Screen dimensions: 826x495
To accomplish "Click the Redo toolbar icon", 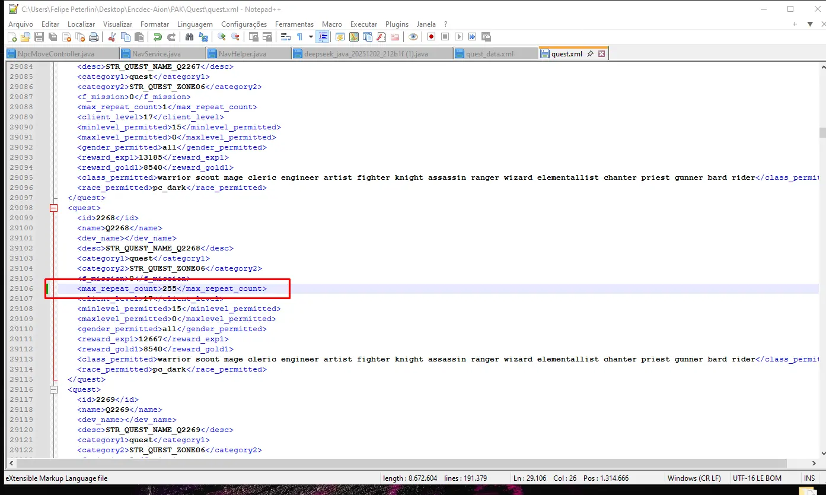I will tap(171, 37).
